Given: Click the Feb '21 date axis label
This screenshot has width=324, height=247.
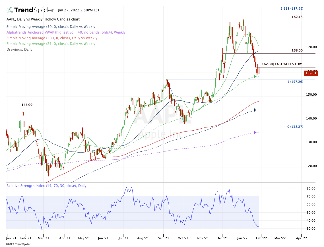Looking at the screenshot, I should pos(26,238).
